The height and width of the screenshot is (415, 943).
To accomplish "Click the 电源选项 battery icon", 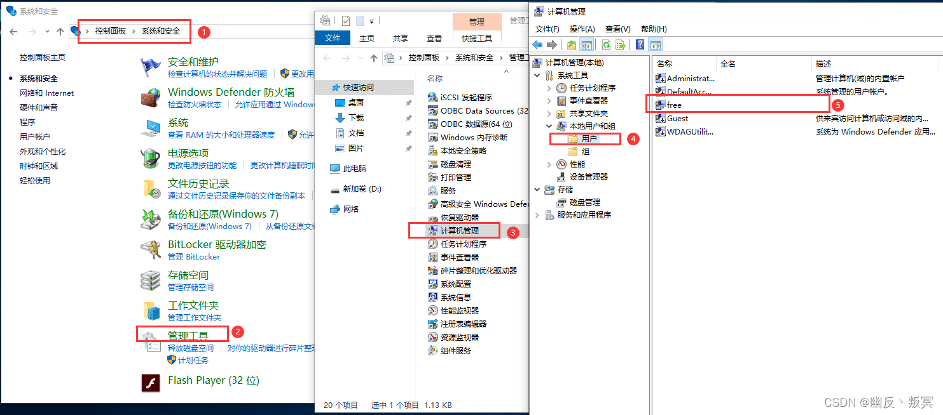I will coord(151,158).
